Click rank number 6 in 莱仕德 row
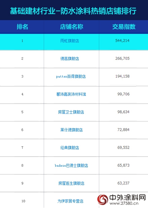The width and height of the screenshot is (148, 208). (x=22, y=130)
